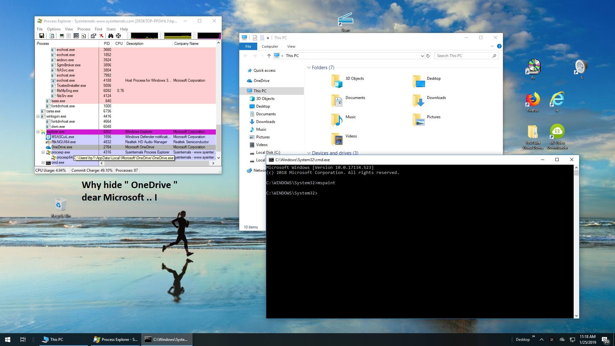Select the 3D Objects folder icon
The height and width of the screenshot is (346, 615).
(x=337, y=81)
